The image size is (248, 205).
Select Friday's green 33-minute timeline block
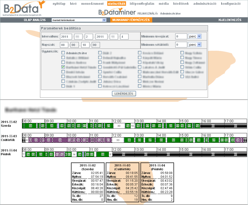(102, 154)
